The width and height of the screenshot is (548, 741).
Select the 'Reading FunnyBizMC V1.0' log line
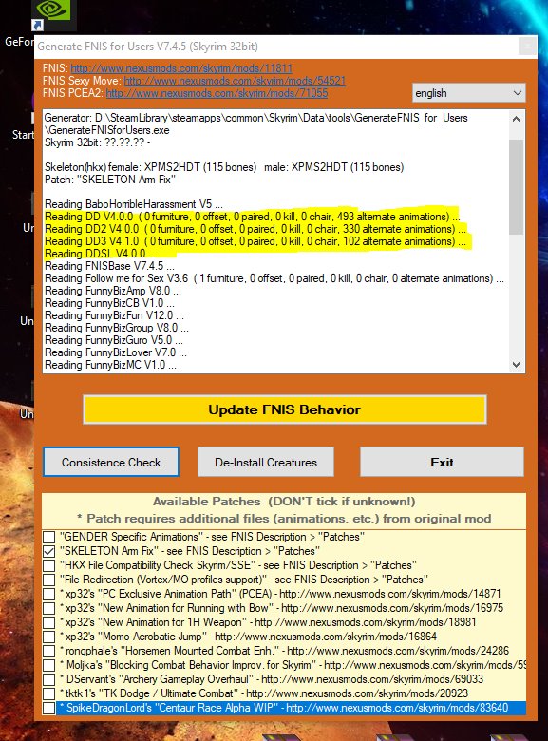[110, 365]
